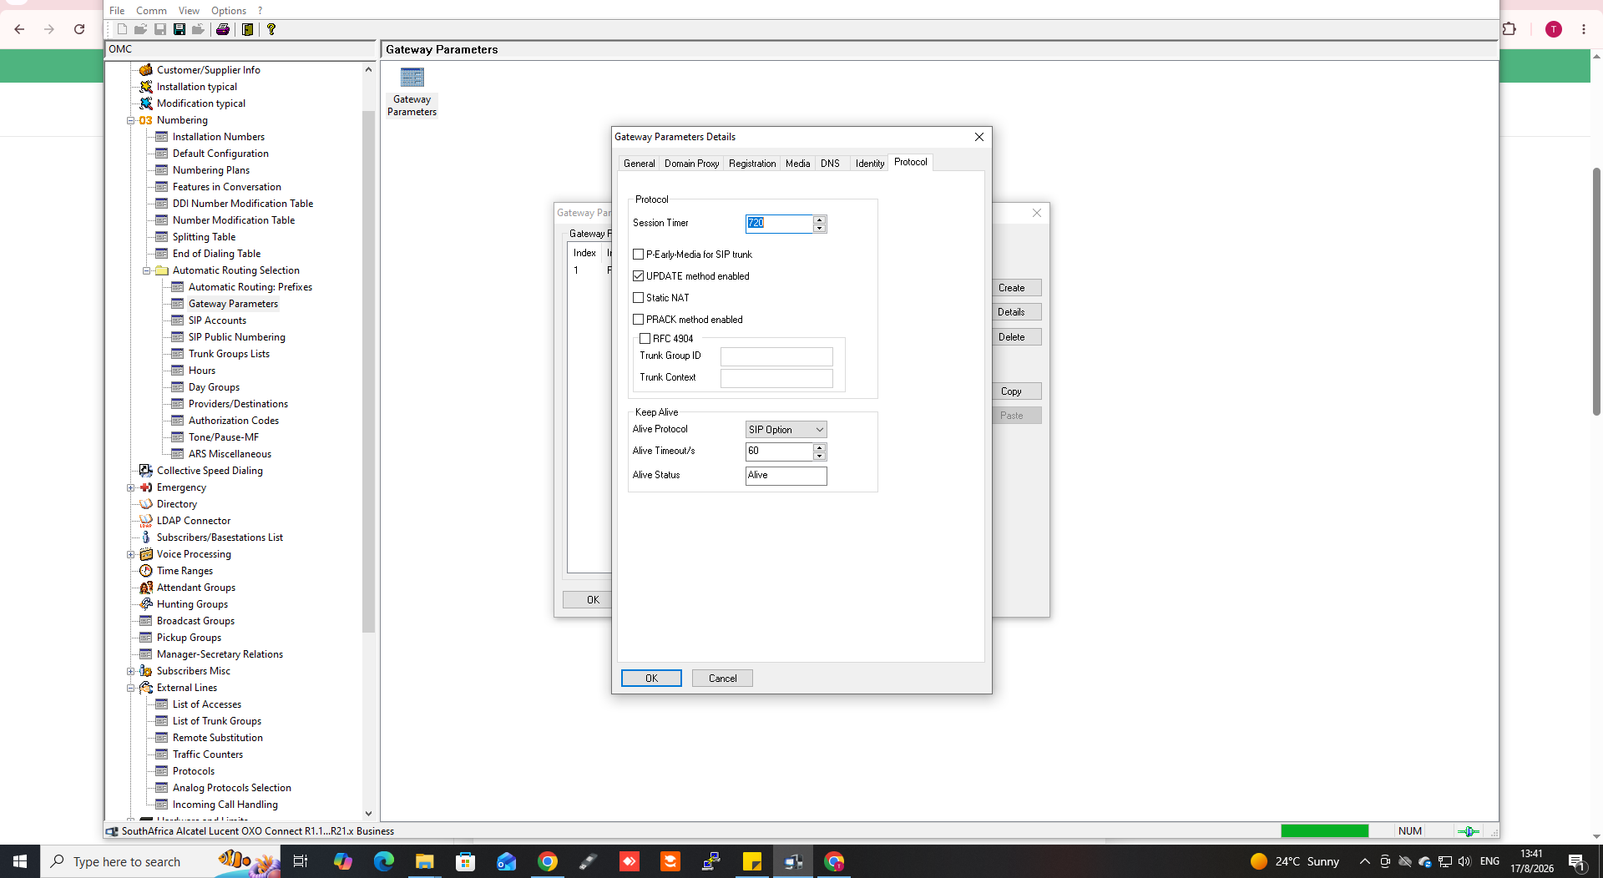Increase Session Timer with up arrow
This screenshot has height=878, width=1603.
coord(820,219)
